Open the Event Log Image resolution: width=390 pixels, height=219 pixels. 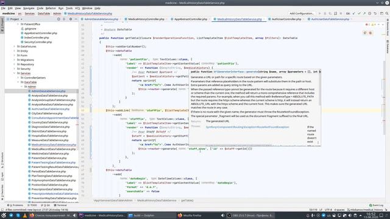(377, 206)
